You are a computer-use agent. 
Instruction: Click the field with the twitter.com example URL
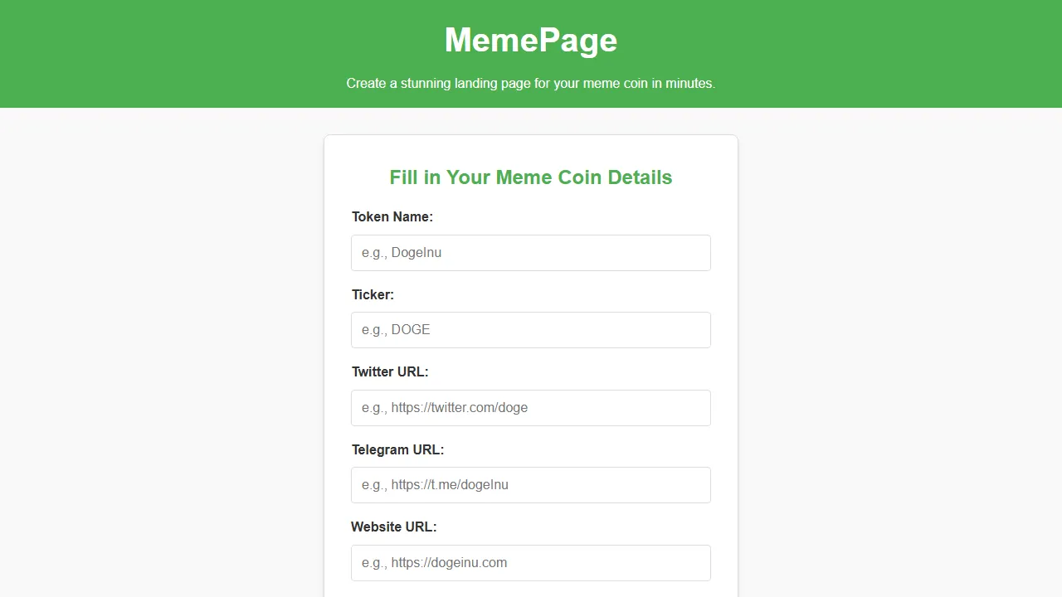pos(530,407)
